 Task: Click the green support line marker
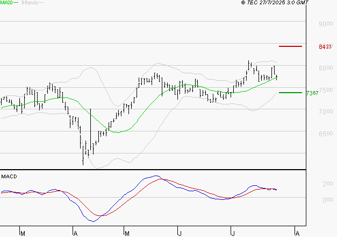[291, 93]
